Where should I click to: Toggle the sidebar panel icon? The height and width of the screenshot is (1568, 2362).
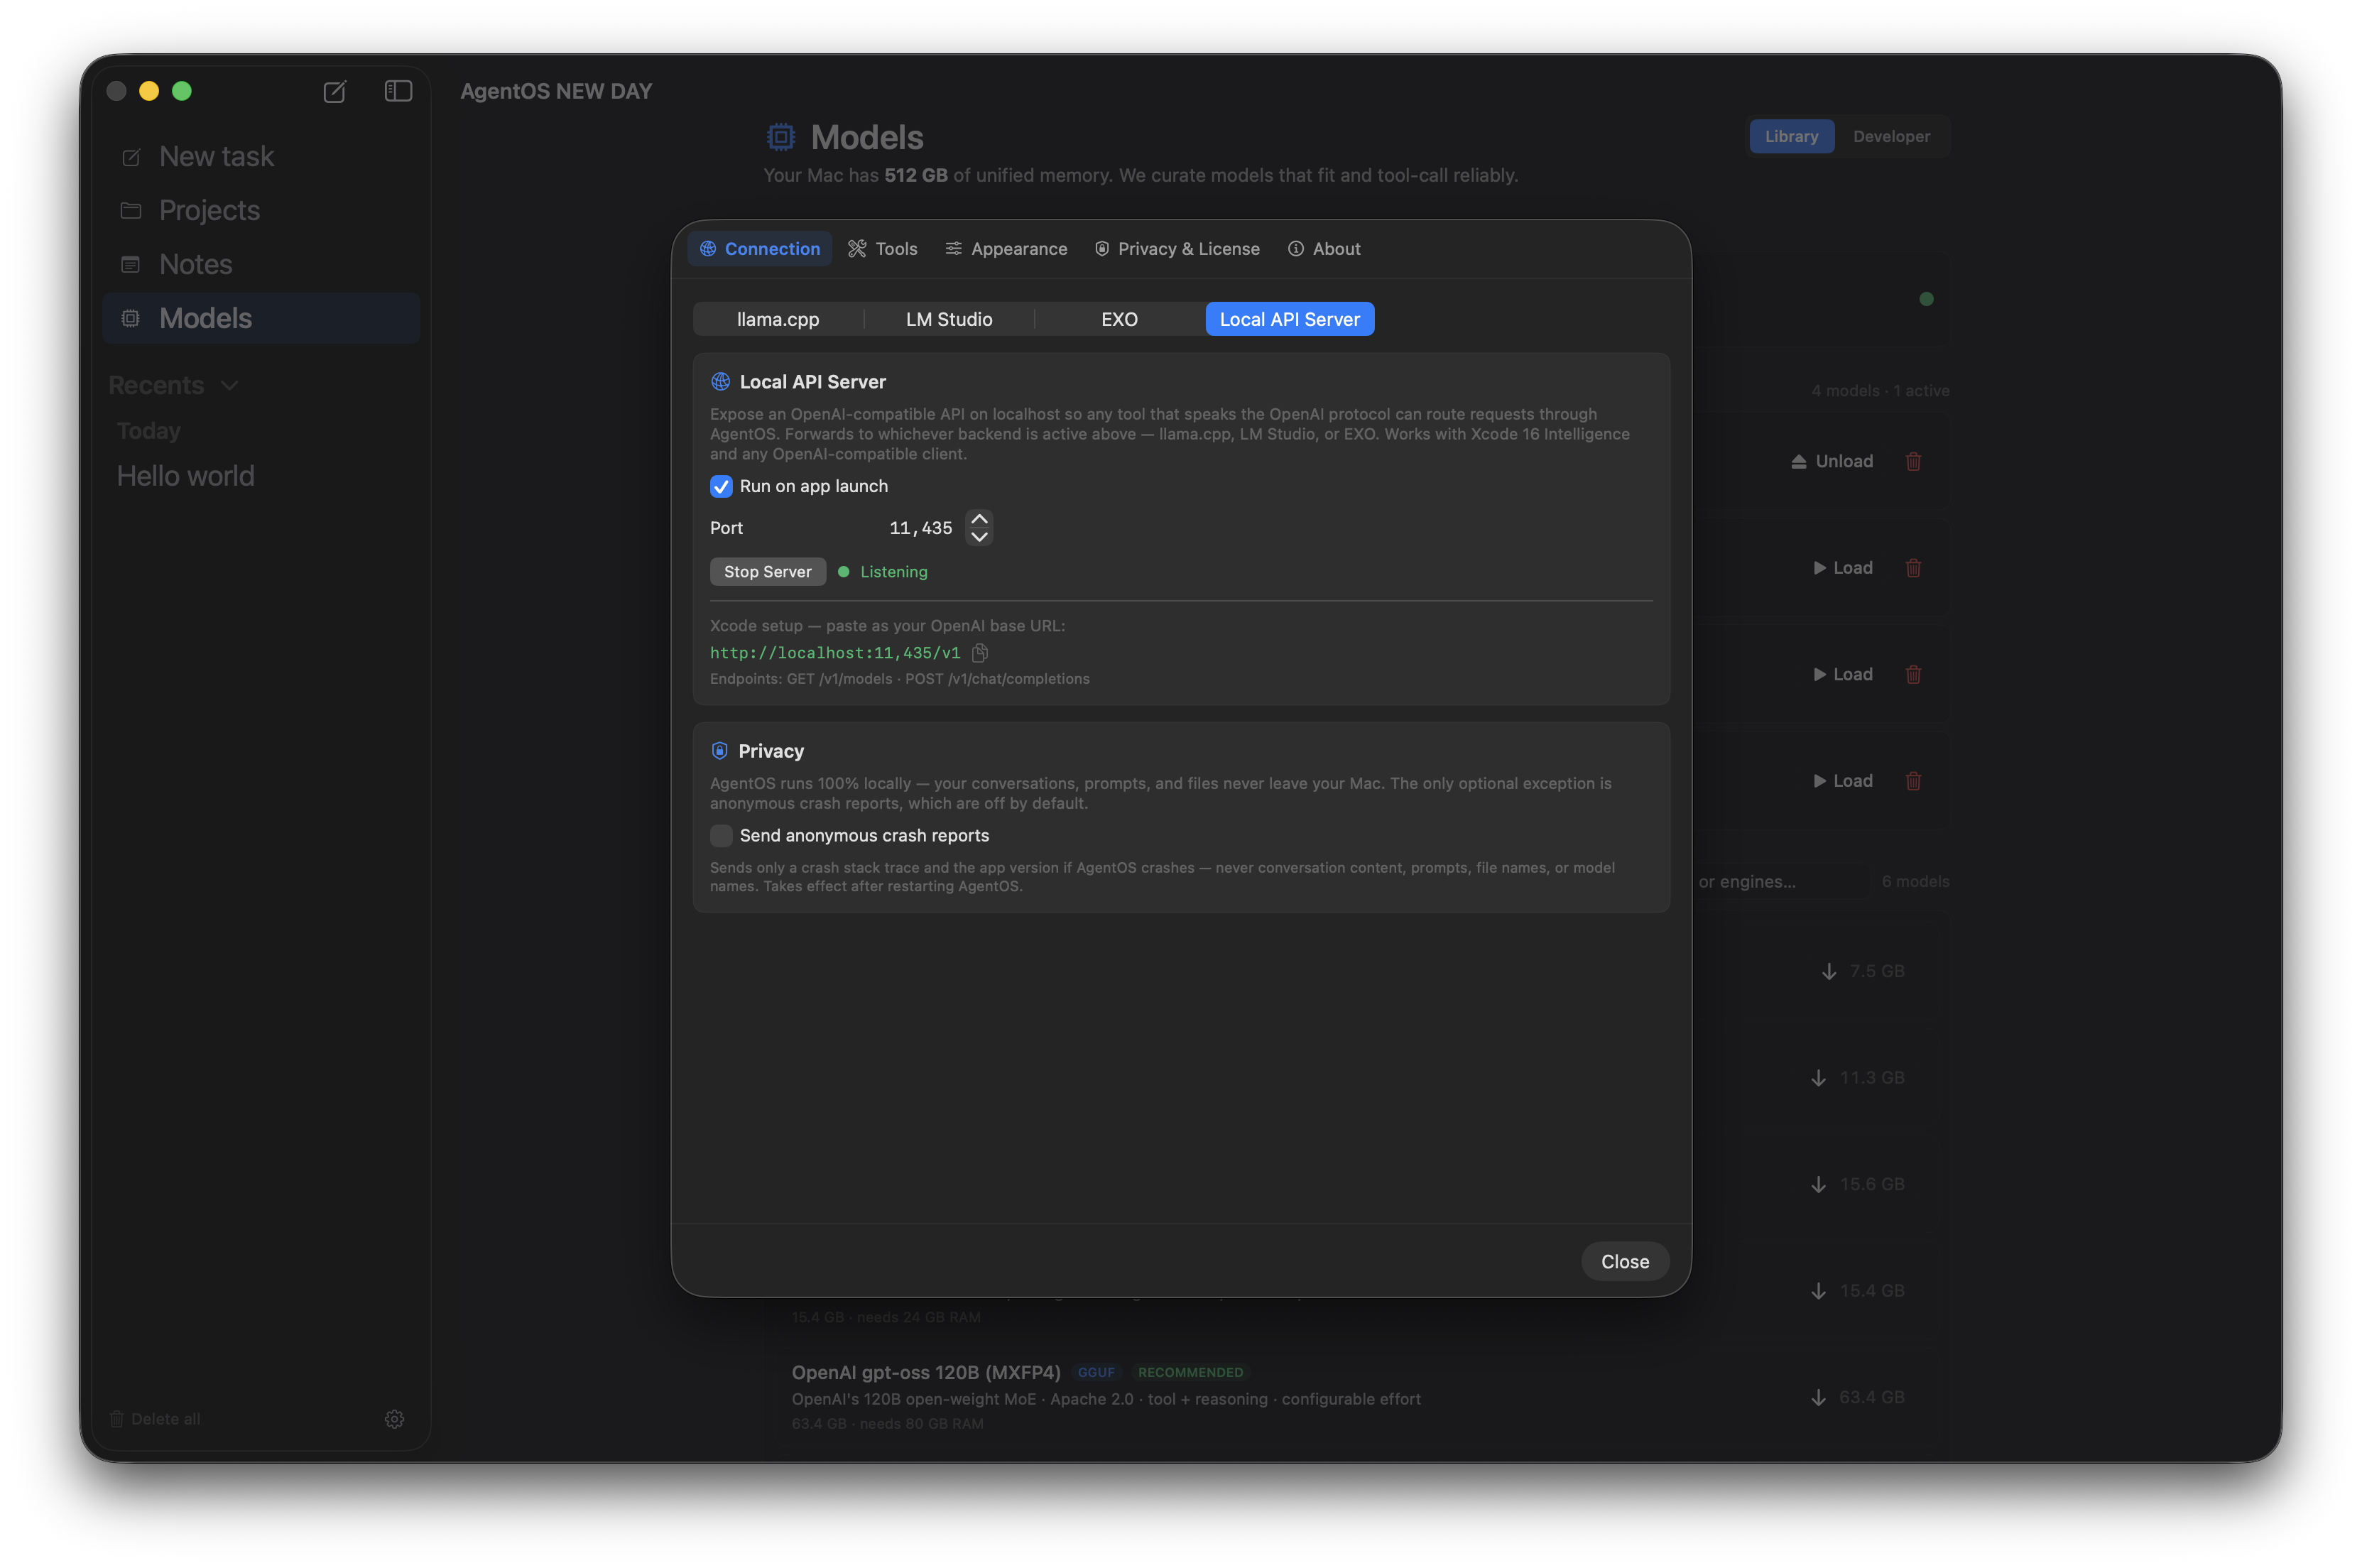(x=398, y=91)
